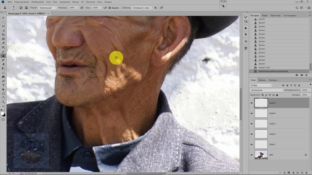Select the Rectangular Marquee tool
The image size is (312, 175).
point(3,22)
